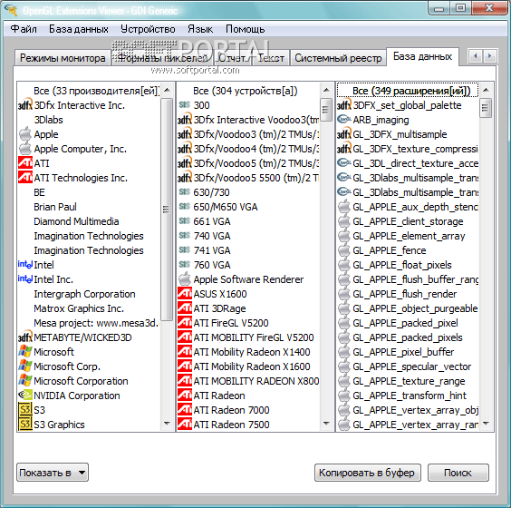
Task: Click the S3 logo next to S3 Graphics
Action: click(x=25, y=425)
